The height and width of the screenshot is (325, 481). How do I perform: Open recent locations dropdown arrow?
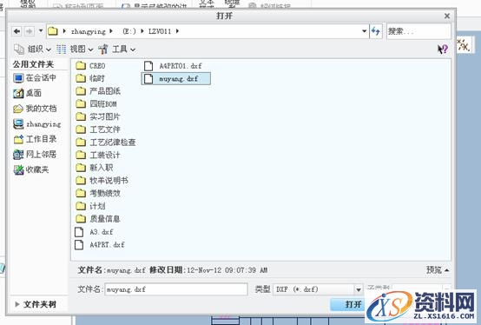coord(41,31)
